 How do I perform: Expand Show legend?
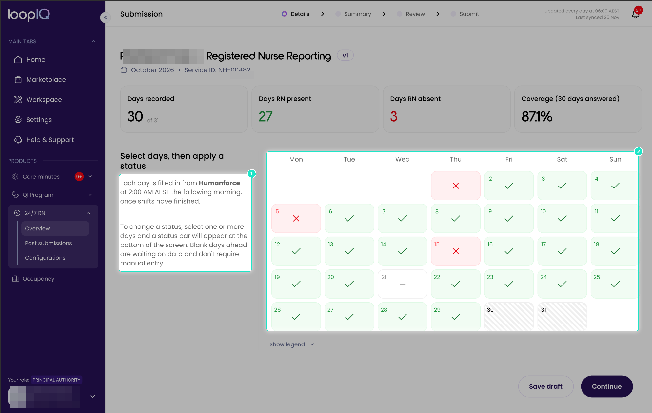[292, 344]
